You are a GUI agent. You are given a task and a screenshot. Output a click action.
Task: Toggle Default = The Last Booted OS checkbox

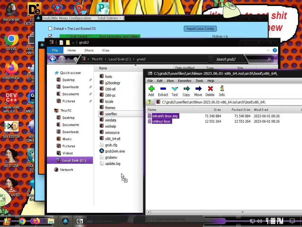[50, 29]
